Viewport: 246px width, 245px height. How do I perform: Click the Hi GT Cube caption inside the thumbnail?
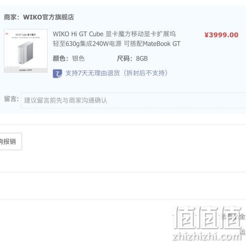(26, 35)
